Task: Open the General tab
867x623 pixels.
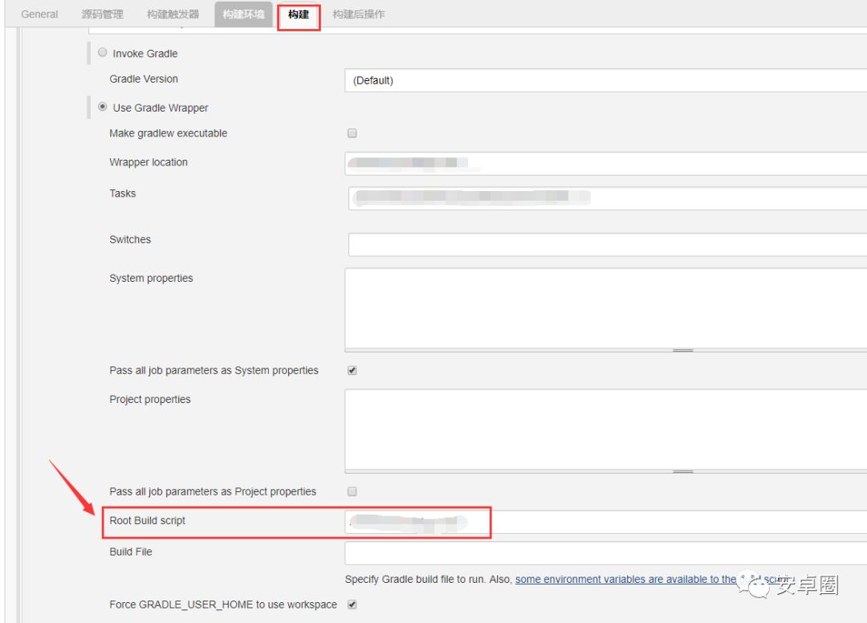Action: [x=39, y=14]
